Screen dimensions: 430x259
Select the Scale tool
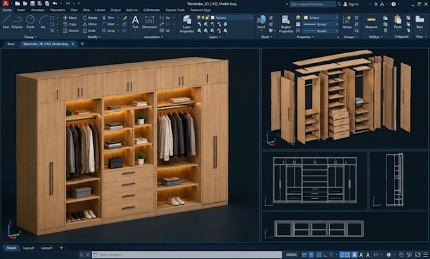click(89, 31)
